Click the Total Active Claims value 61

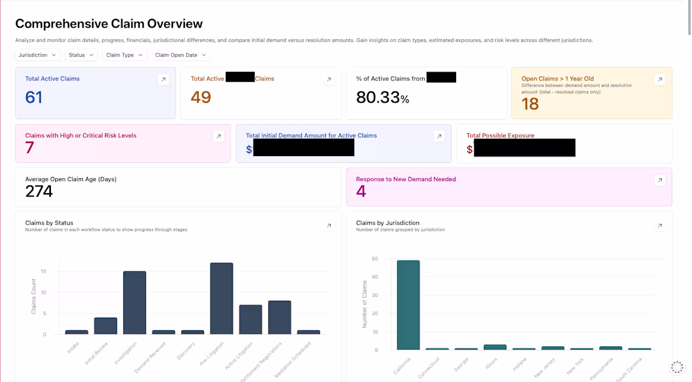(34, 97)
